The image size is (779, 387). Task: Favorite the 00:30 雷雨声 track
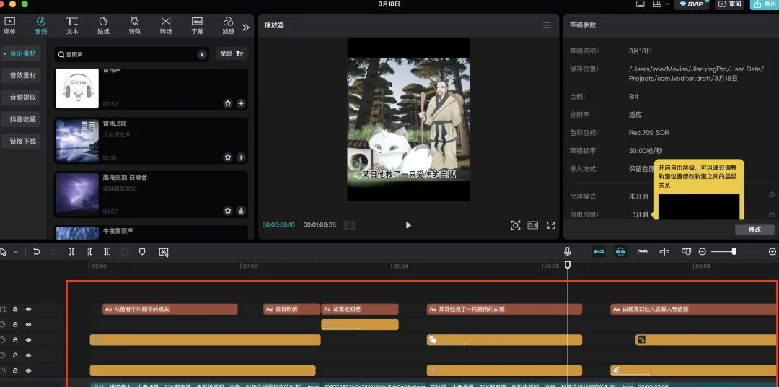(x=228, y=103)
